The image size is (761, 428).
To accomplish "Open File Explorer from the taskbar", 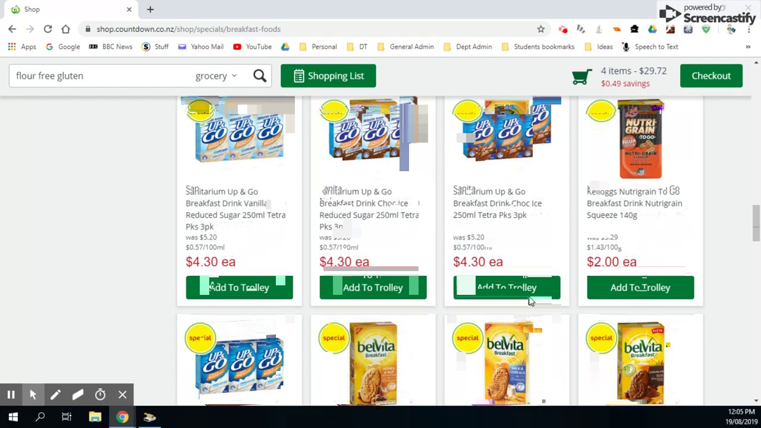I will (95, 417).
